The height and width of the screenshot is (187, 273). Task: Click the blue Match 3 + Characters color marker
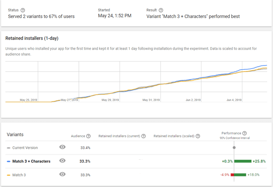click(9, 161)
